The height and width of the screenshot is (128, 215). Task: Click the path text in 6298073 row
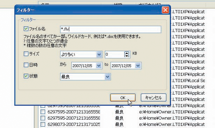click(x=172, y=124)
